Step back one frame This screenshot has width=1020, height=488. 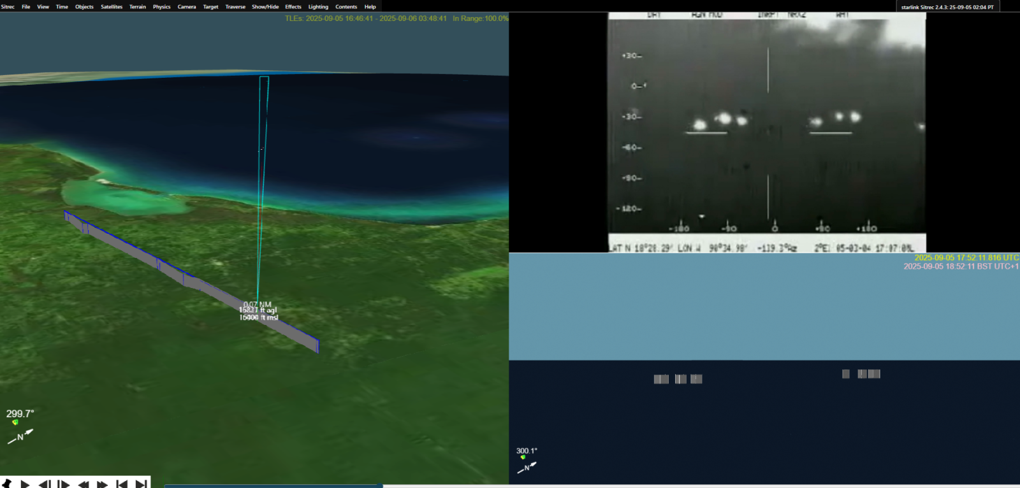pos(45,484)
